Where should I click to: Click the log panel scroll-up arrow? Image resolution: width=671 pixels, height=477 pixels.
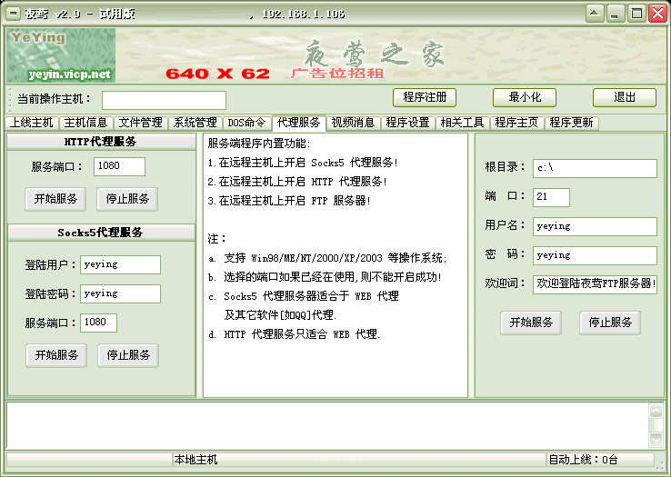click(x=656, y=411)
